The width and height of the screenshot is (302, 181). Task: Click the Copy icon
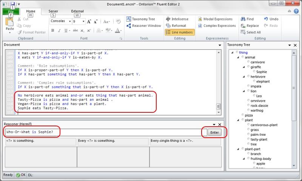tap(19, 26)
